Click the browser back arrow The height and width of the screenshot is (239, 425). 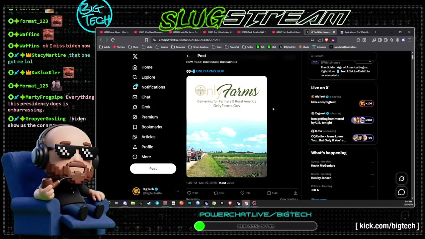coord(101,40)
